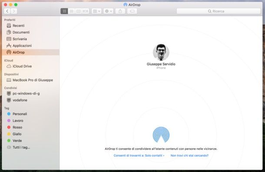The height and width of the screenshot is (172, 265).
Task: Select the green Verde tag
Action: 31,141
